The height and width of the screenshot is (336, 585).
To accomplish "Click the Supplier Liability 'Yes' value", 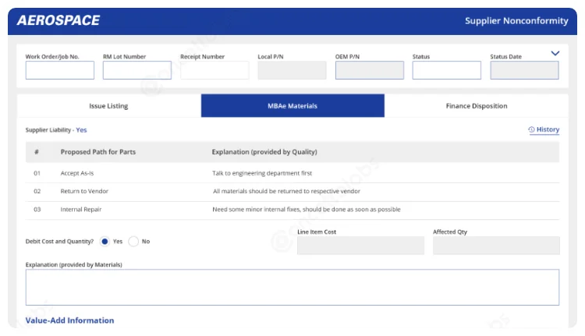I will pyautogui.click(x=81, y=129).
